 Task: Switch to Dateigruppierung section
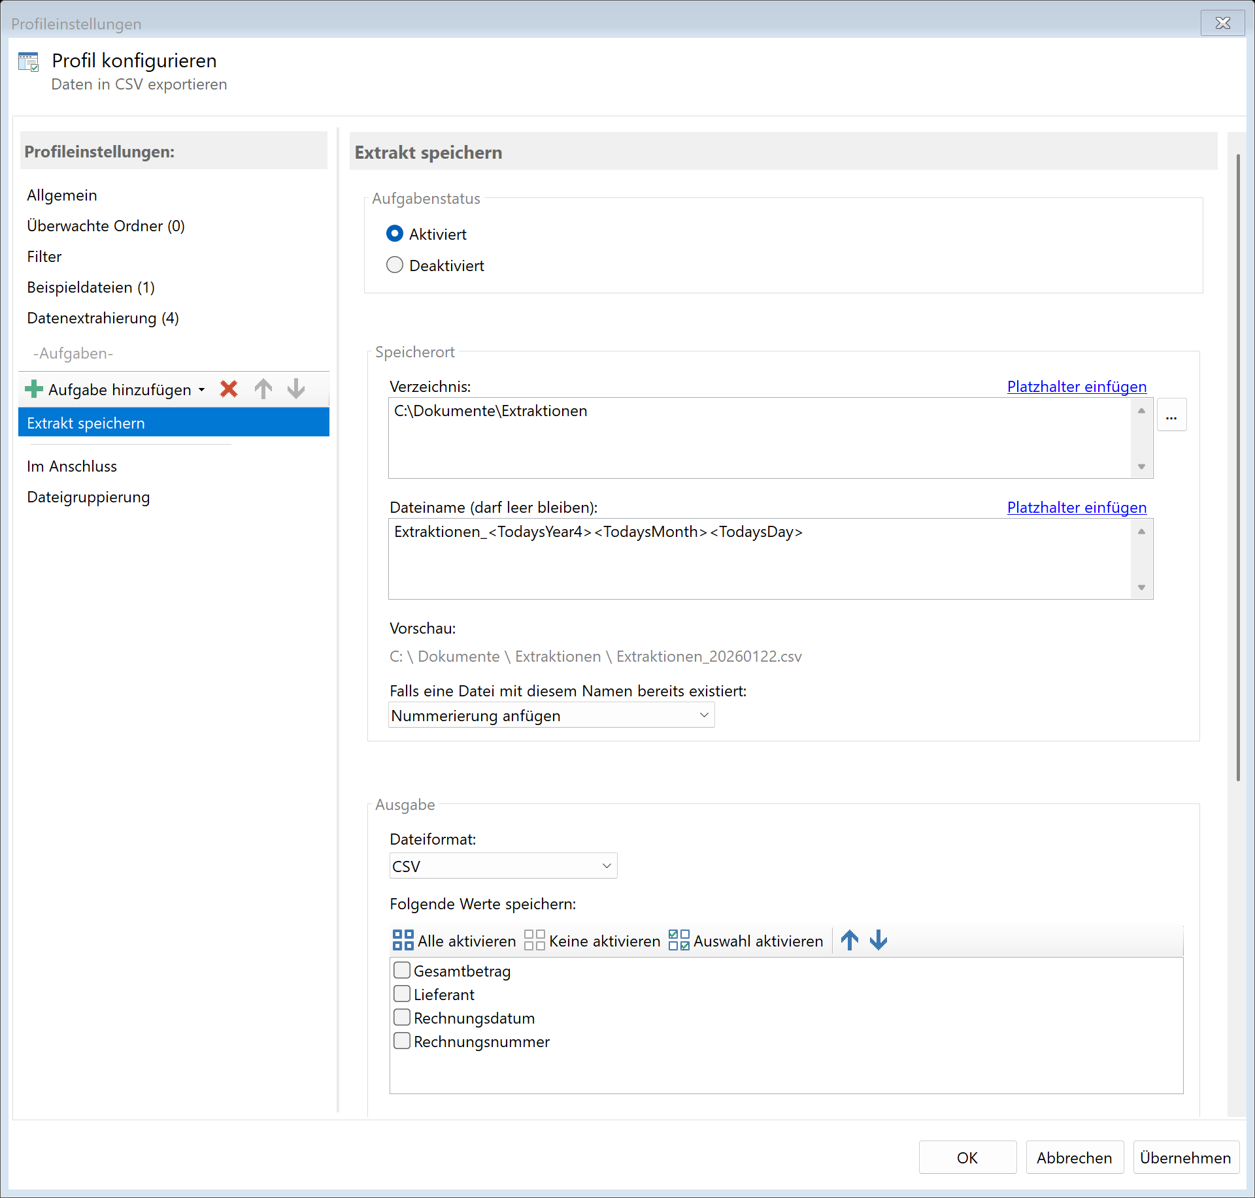tap(88, 497)
